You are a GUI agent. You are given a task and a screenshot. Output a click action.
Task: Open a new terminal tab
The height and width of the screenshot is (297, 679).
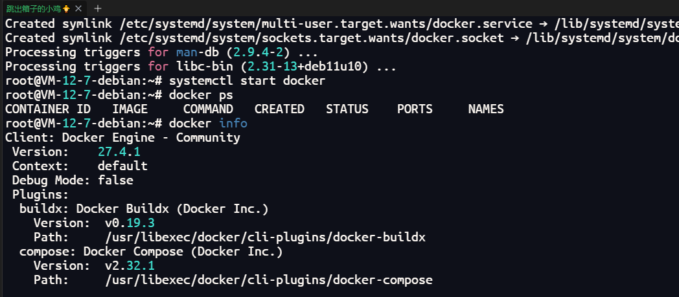pyautogui.click(x=98, y=8)
